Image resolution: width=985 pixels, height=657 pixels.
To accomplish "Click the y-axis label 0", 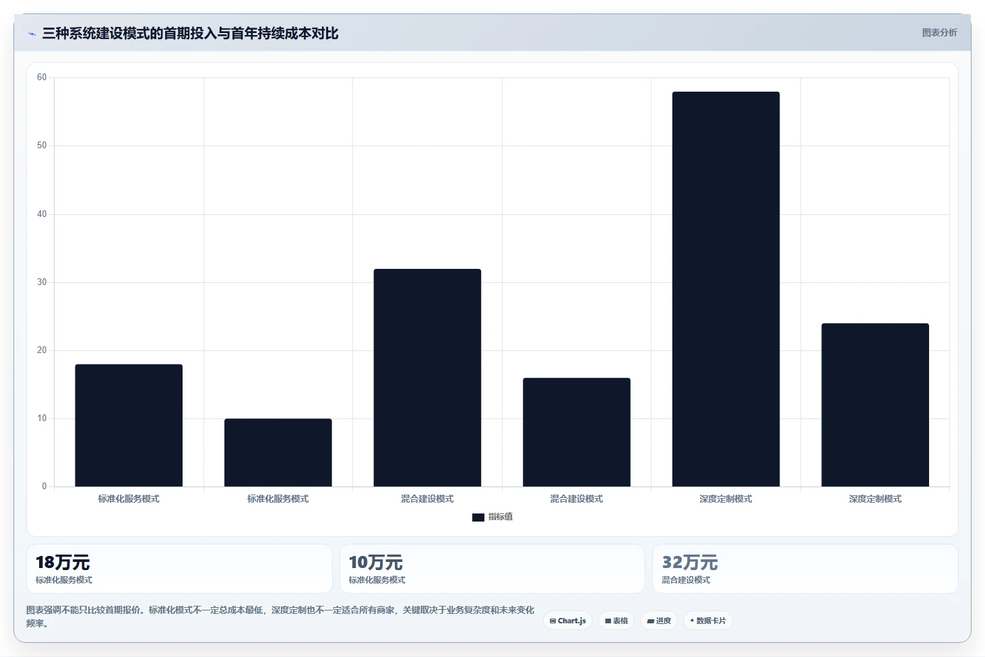I will (x=44, y=487).
